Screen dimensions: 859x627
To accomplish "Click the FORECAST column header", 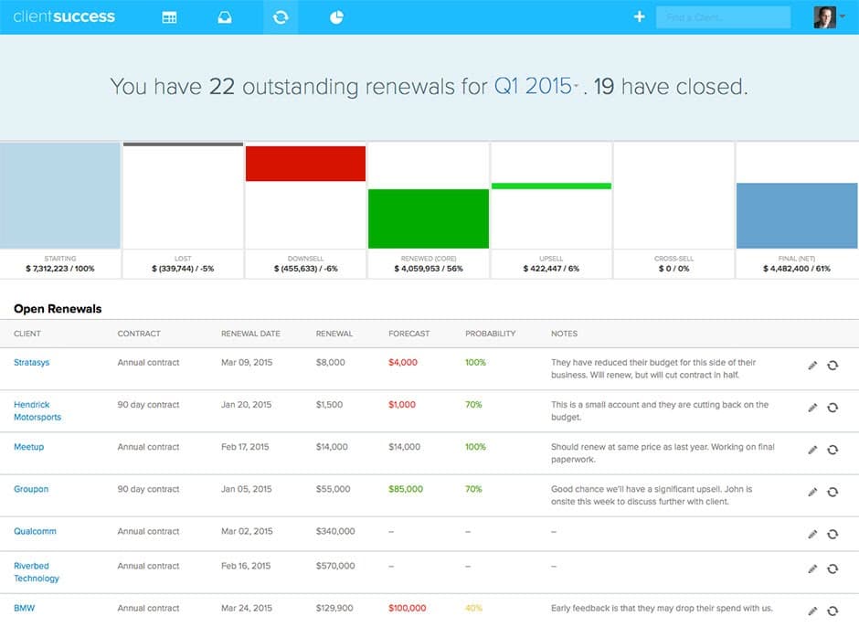I will point(409,334).
